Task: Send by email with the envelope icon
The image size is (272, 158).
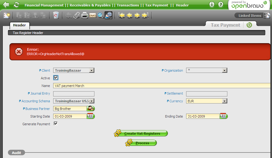Action: click(93, 16)
